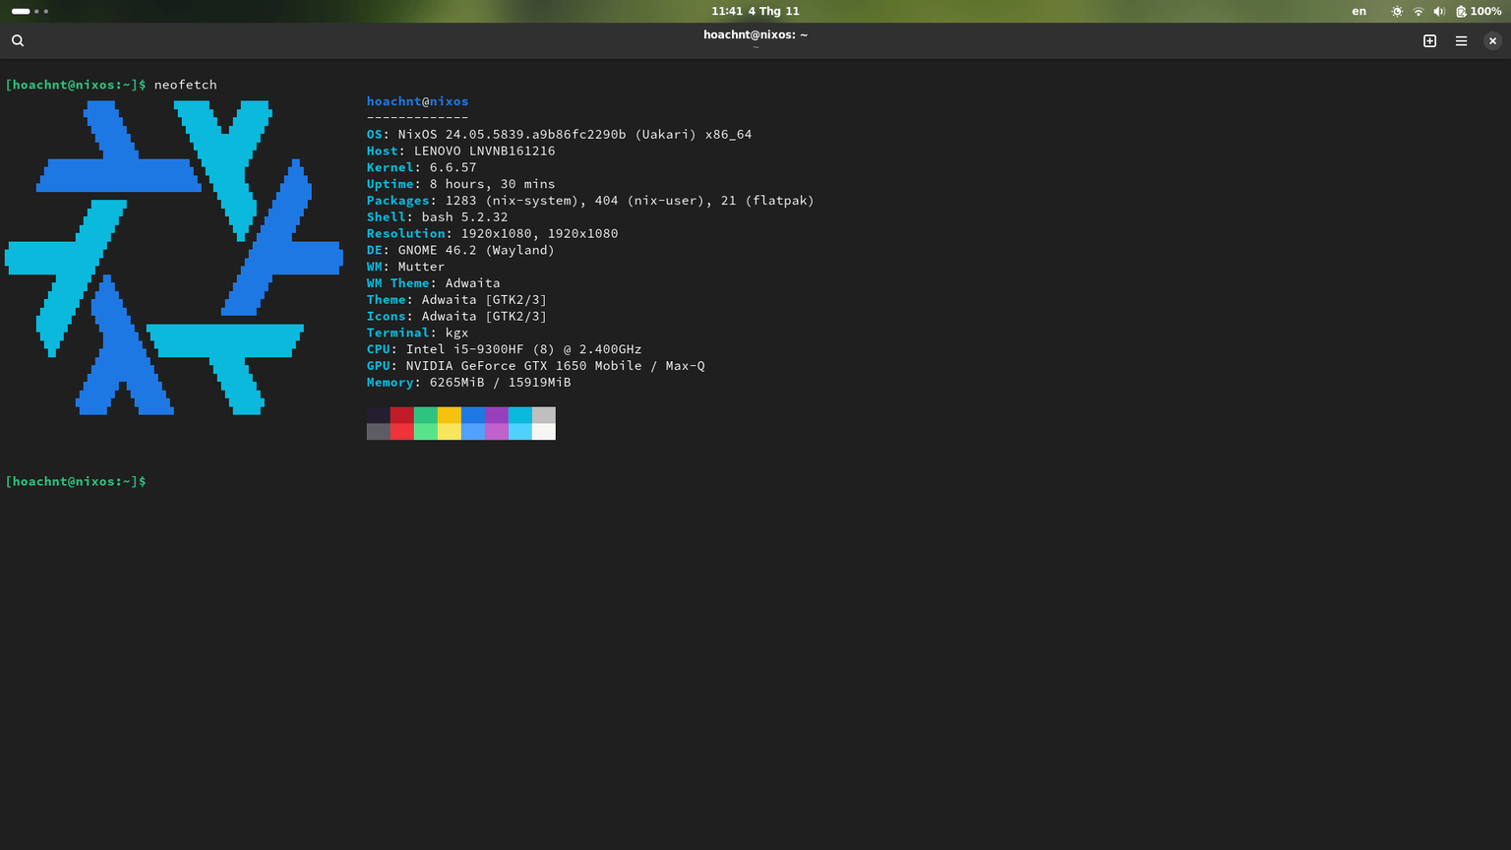Click the typed 'neofetch' command
The height and width of the screenshot is (850, 1511).
pos(185,85)
